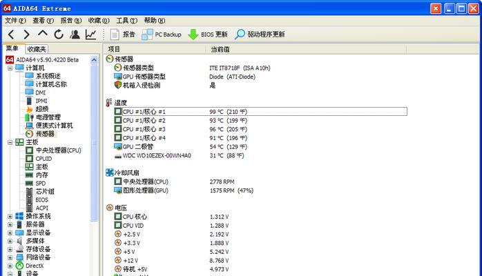Select the 传感器类型 row

(260, 68)
